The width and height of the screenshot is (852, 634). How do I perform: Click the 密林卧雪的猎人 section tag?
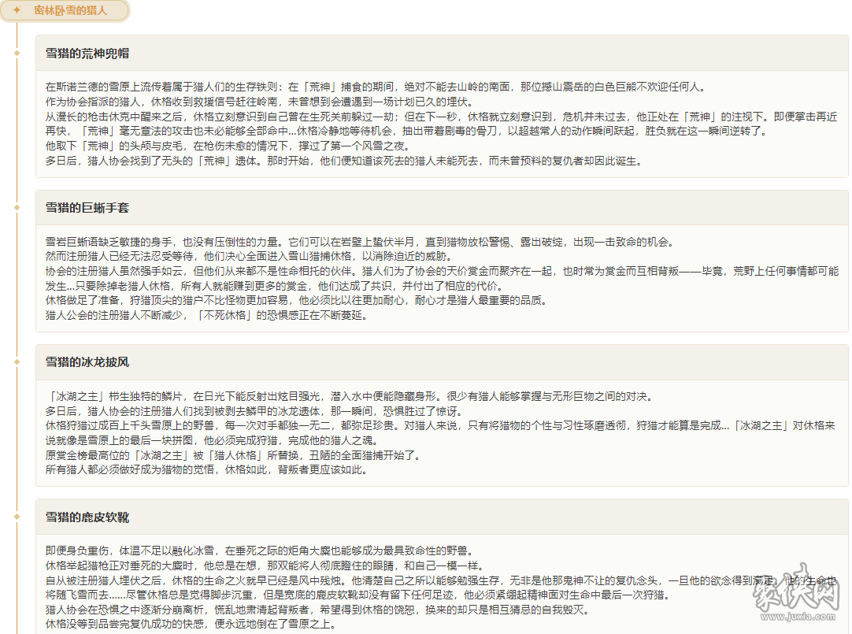click(65, 10)
